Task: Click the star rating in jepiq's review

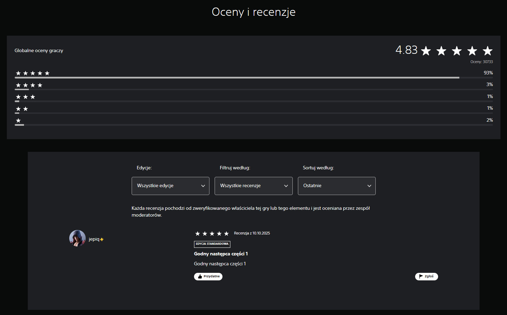Action: (x=212, y=234)
